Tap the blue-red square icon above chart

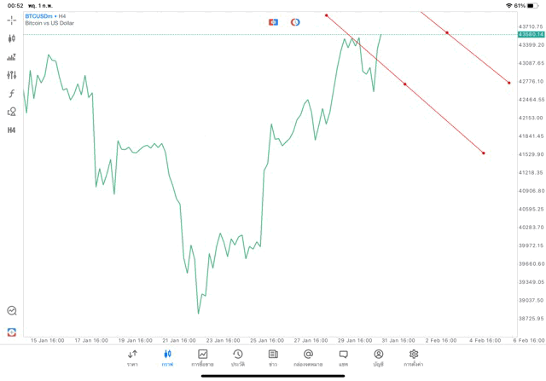(273, 21)
